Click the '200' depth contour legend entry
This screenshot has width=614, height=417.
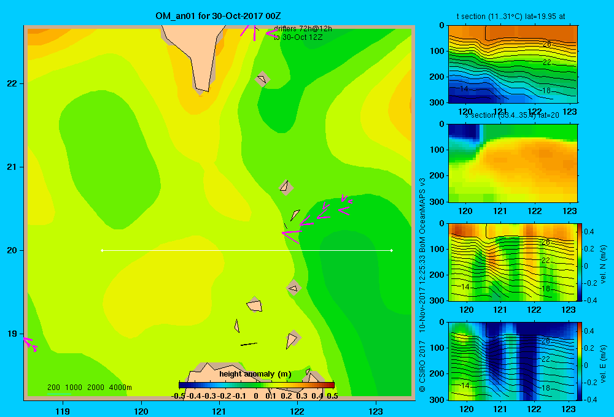pyautogui.click(x=53, y=388)
